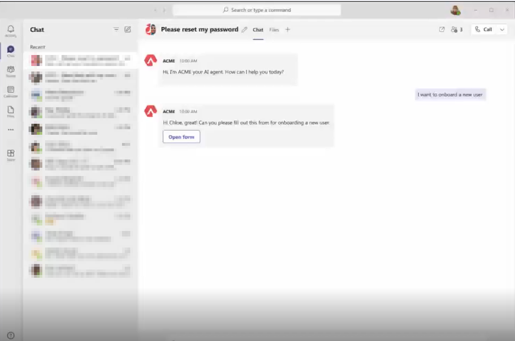
Task: Open the Store apps icon
Action: point(10,155)
